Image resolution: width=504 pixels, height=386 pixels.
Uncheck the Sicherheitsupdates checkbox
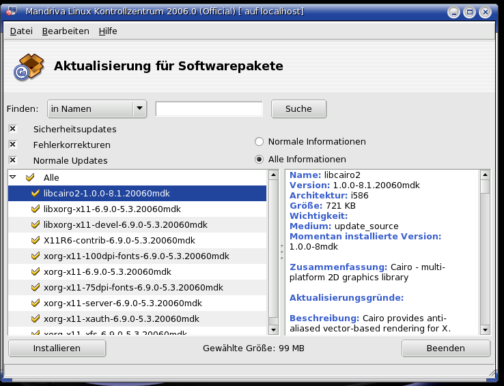pos(12,129)
